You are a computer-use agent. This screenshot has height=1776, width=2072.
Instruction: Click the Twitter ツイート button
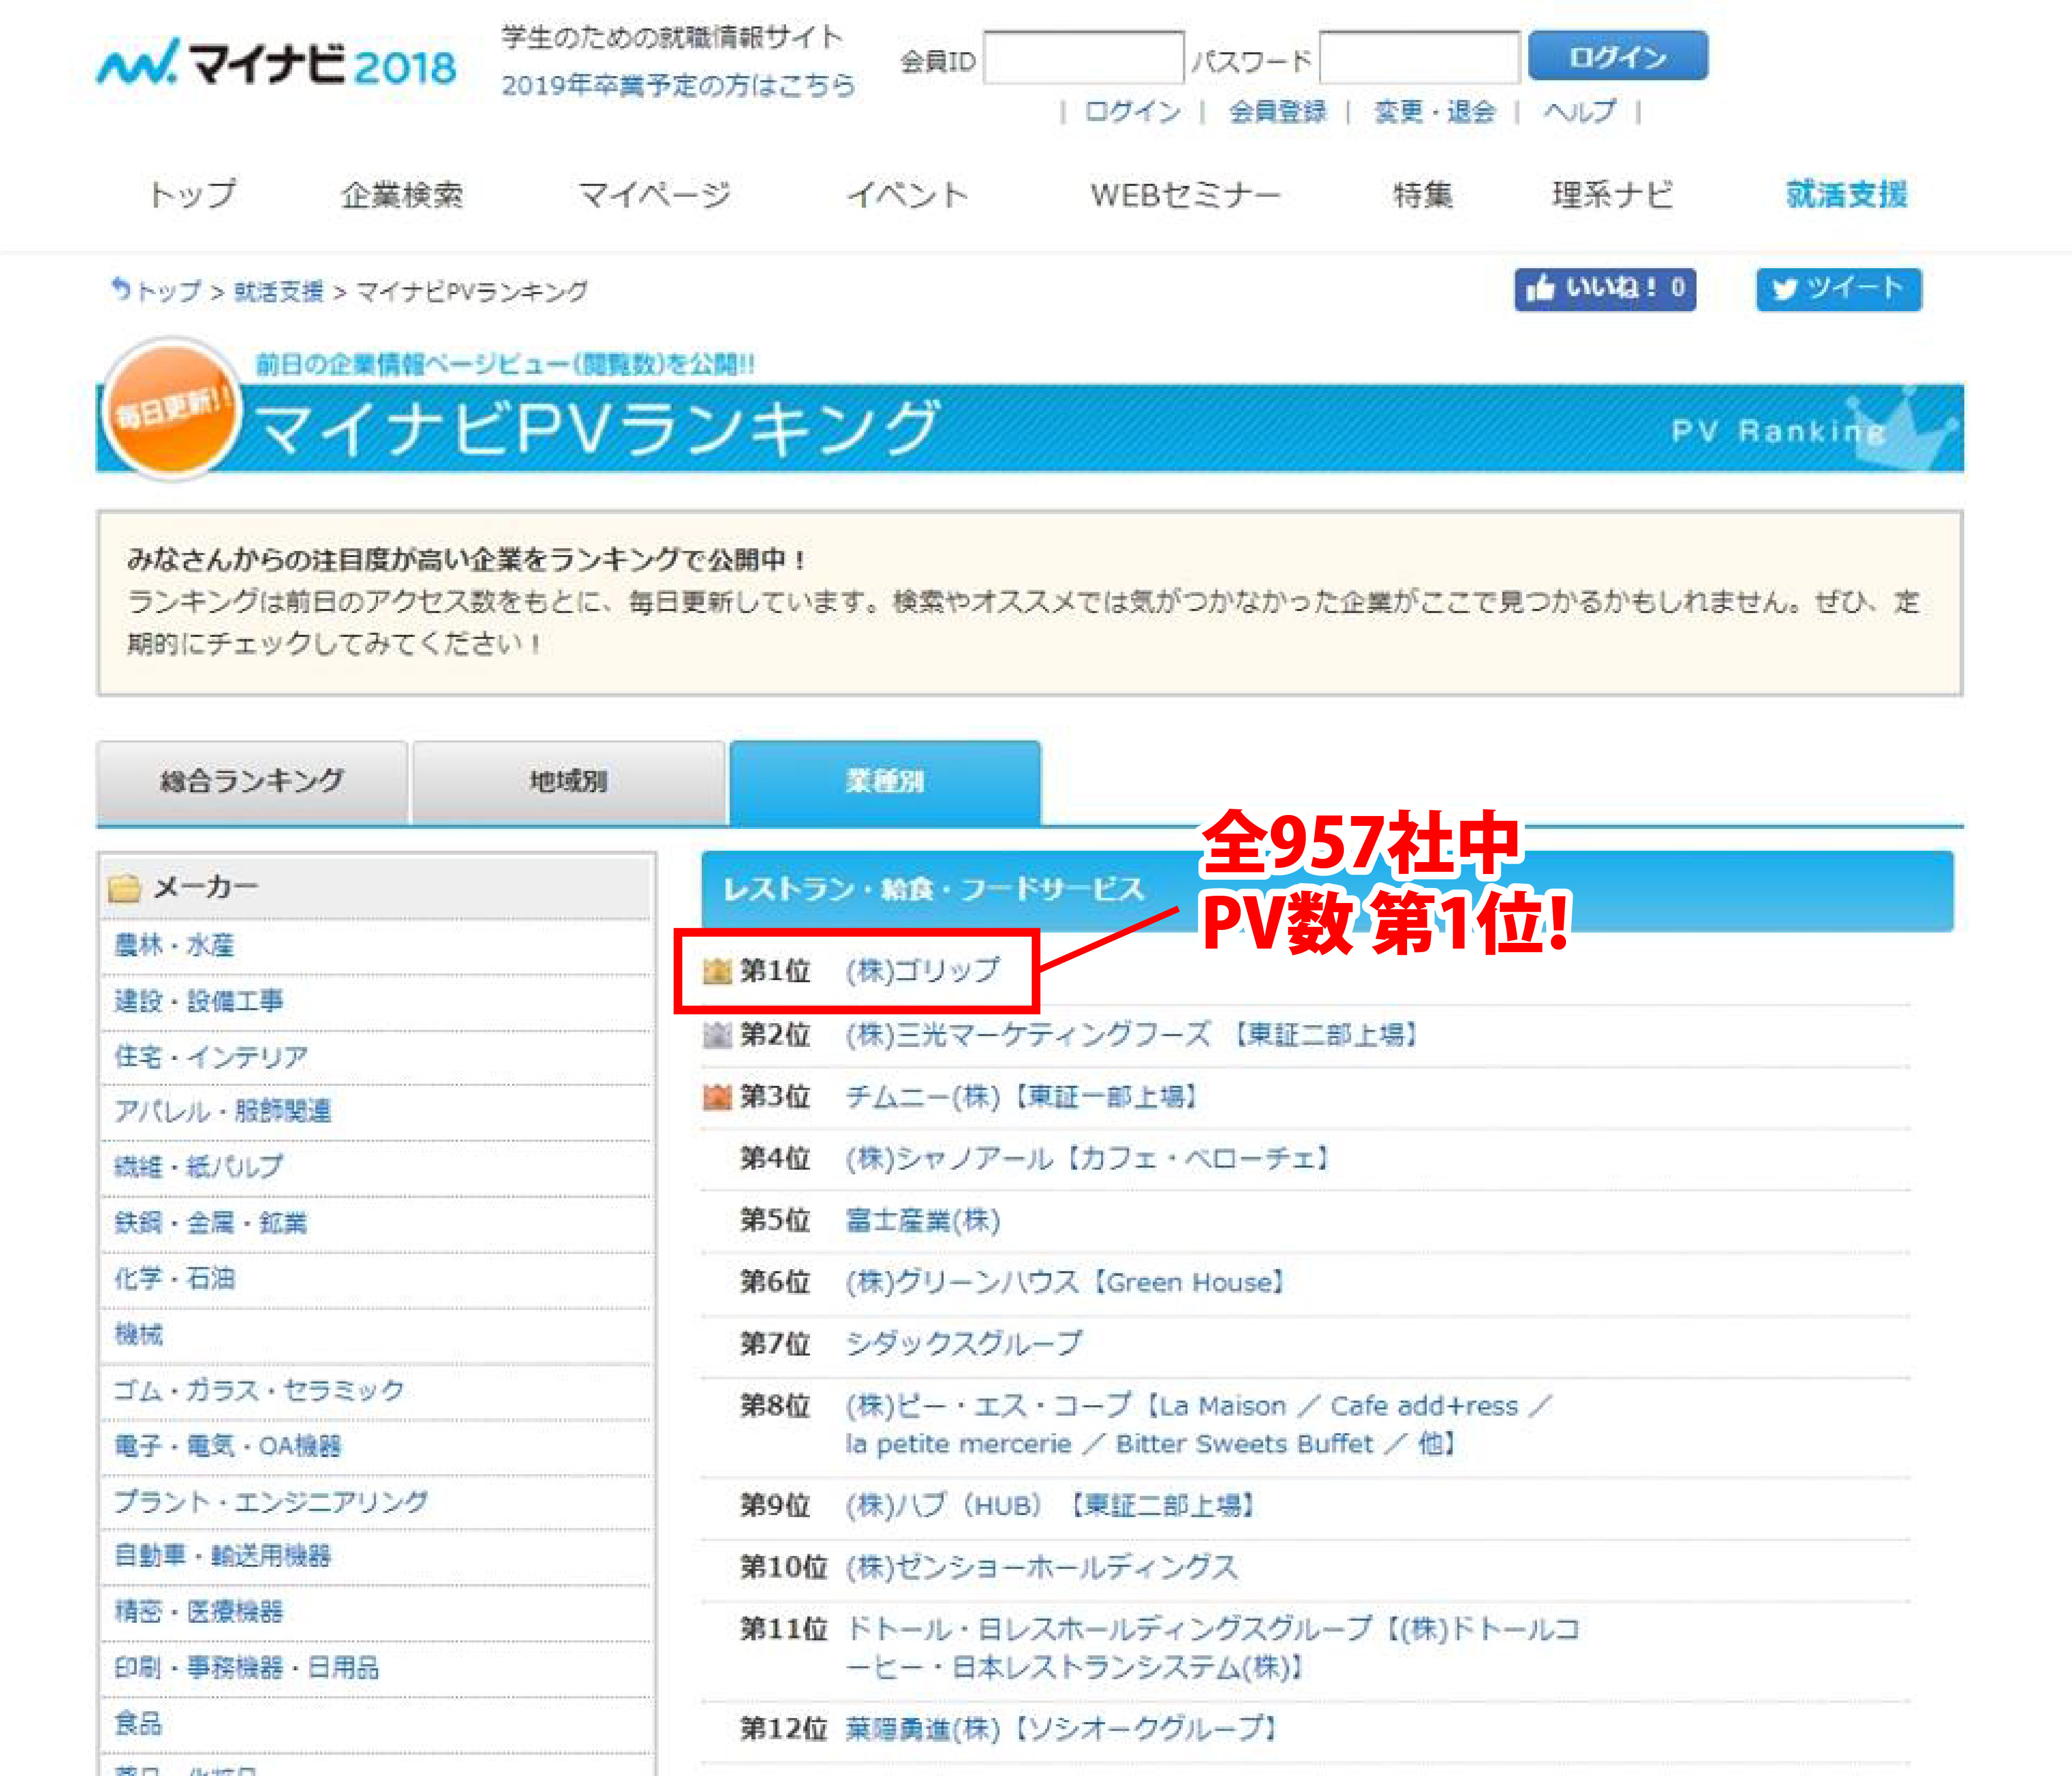[1838, 289]
